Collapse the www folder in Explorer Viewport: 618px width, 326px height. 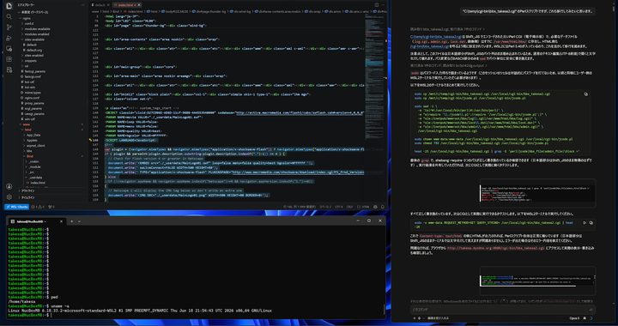[x=26, y=124]
